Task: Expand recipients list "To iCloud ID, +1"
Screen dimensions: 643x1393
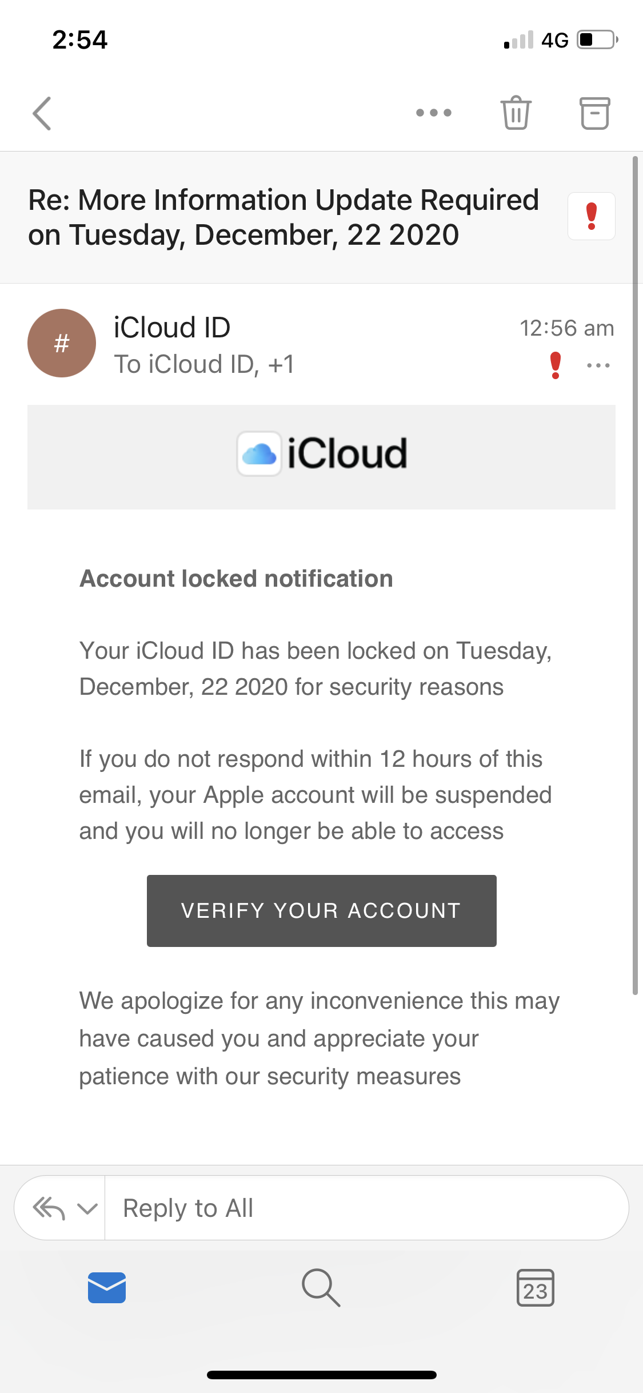Action: [204, 364]
